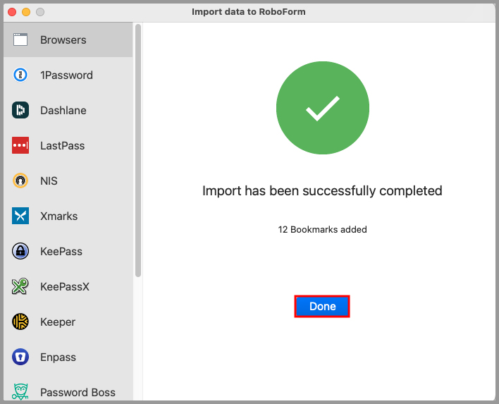This screenshot has width=499, height=404.
Task: Click the green success checkmark circle
Action: coord(322,109)
